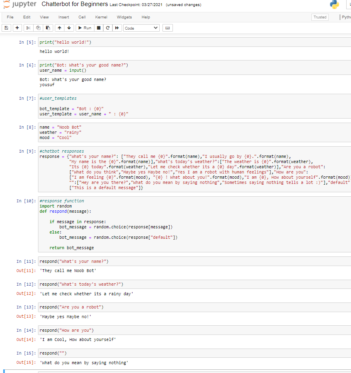Select the print hello world code cell
Viewport: 351px width, 373px height.
coord(195,42)
